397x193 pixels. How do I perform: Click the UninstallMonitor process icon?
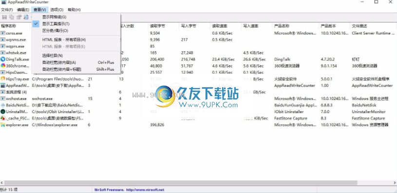[x=3, y=112]
